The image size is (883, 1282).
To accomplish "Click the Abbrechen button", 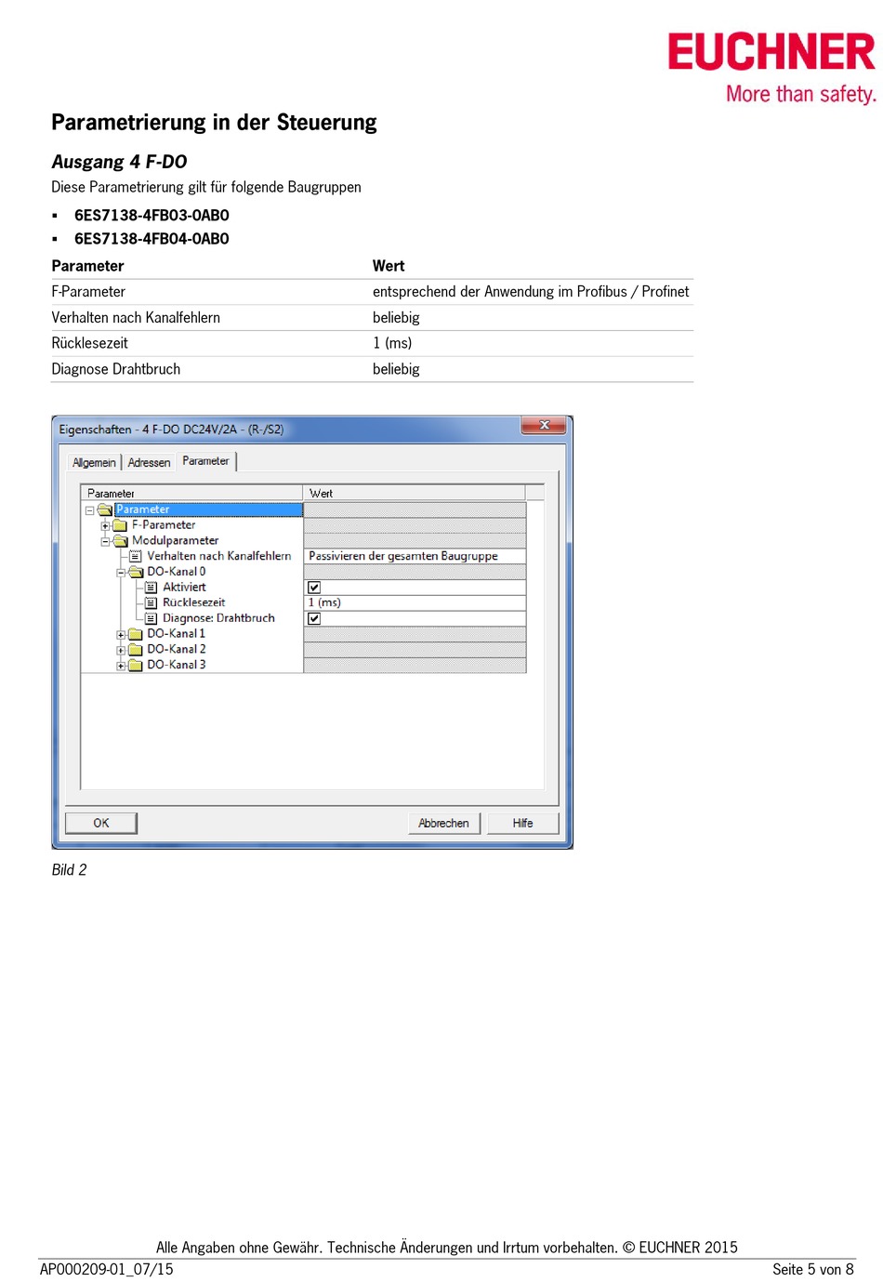I will 443,824.
